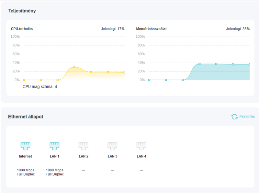Viewport: 259px width, 193px height.
Task: Click the first memory graph point near 38%
Action: click(199, 64)
